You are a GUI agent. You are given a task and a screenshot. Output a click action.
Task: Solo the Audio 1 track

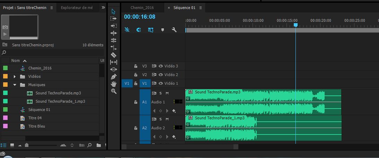(x=160, y=93)
